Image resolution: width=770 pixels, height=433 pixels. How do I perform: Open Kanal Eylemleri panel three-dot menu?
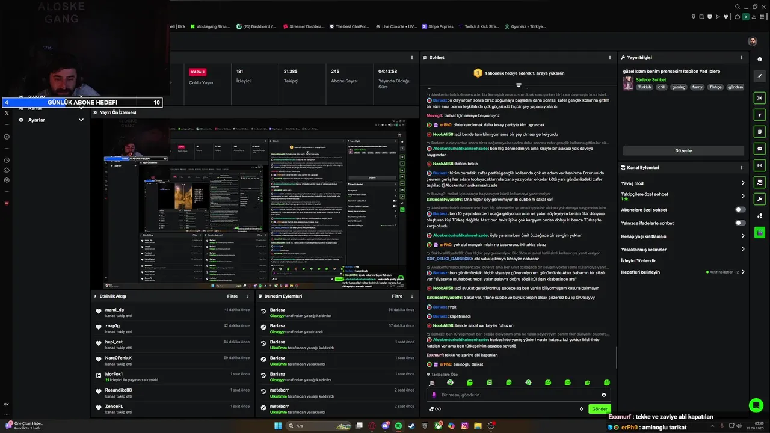[743, 167]
